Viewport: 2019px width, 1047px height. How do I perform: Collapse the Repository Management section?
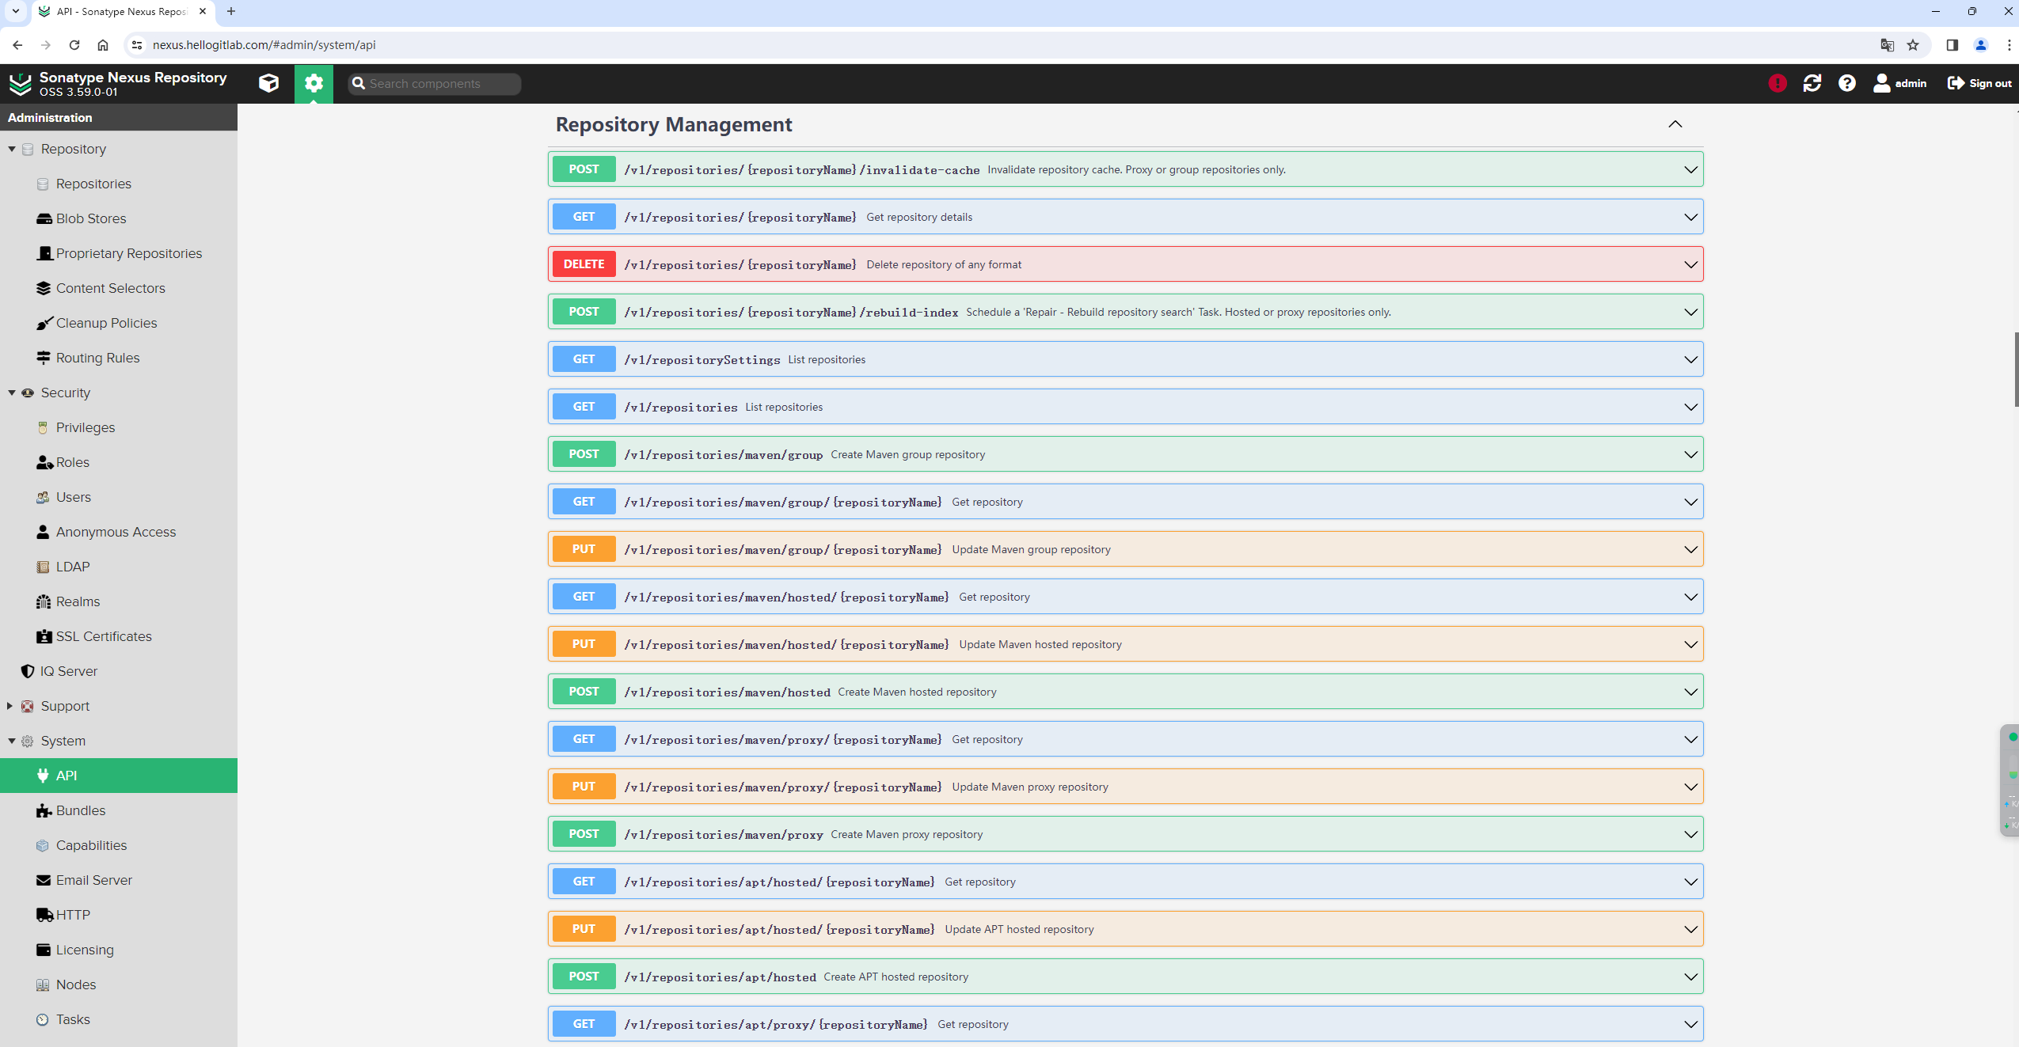(x=1675, y=124)
